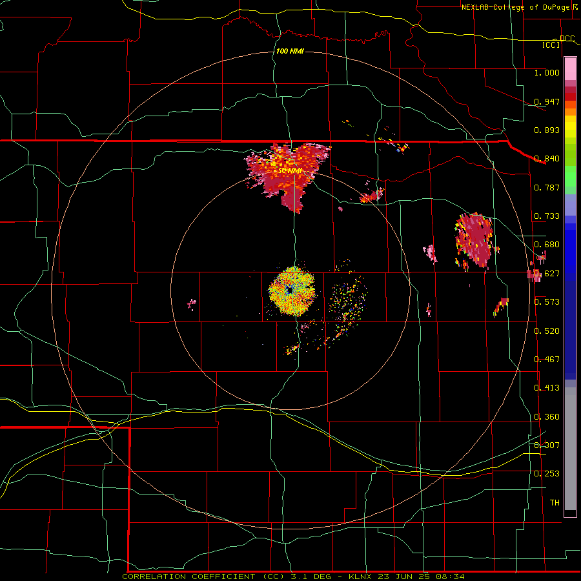Image resolution: width=581 pixels, height=581 pixels.
Task: Select the 0.573 scale value
Action: pyautogui.click(x=547, y=302)
